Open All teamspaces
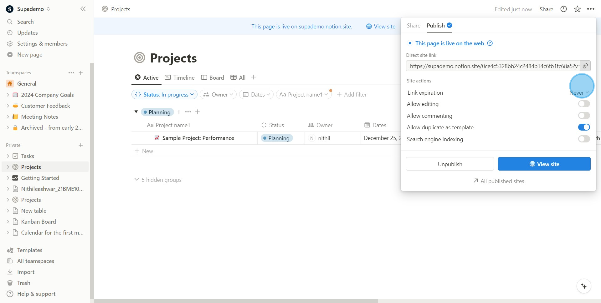This screenshot has width=601, height=303. [x=36, y=261]
